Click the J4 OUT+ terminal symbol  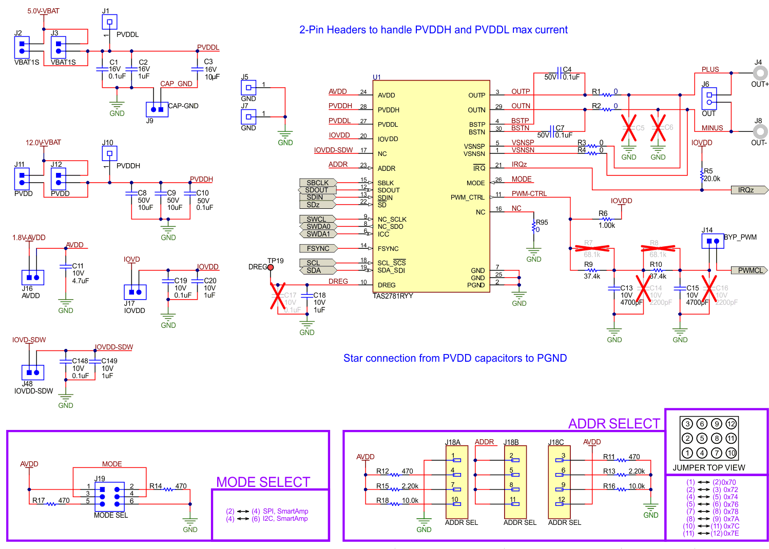(x=760, y=73)
